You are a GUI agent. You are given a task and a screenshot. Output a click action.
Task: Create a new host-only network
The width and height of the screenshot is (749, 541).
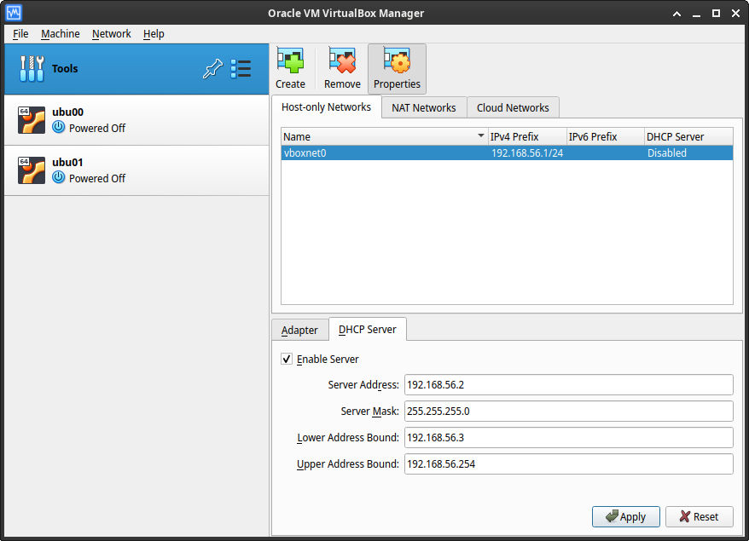coord(290,67)
